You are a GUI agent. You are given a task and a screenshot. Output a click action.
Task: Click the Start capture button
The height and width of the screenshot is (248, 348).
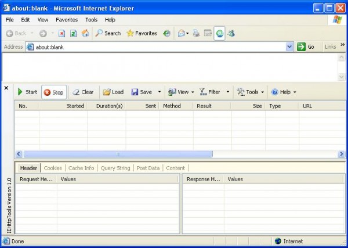(27, 92)
